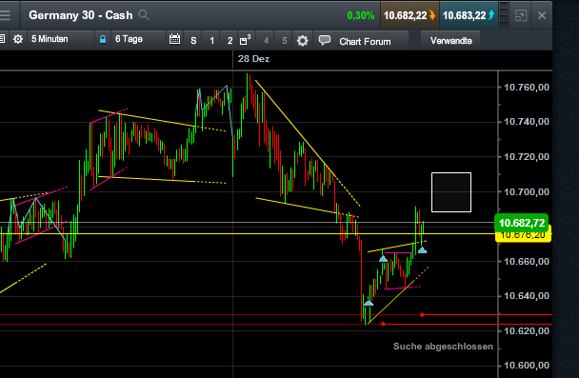Click the 28 Dez date label
The width and height of the screenshot is (579, 378).
pos(253,59)
